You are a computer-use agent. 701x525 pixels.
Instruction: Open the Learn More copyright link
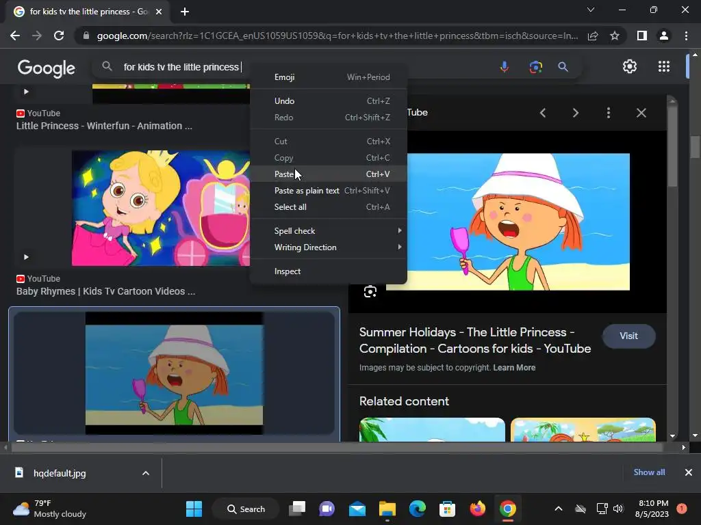(x=514, y=368)
